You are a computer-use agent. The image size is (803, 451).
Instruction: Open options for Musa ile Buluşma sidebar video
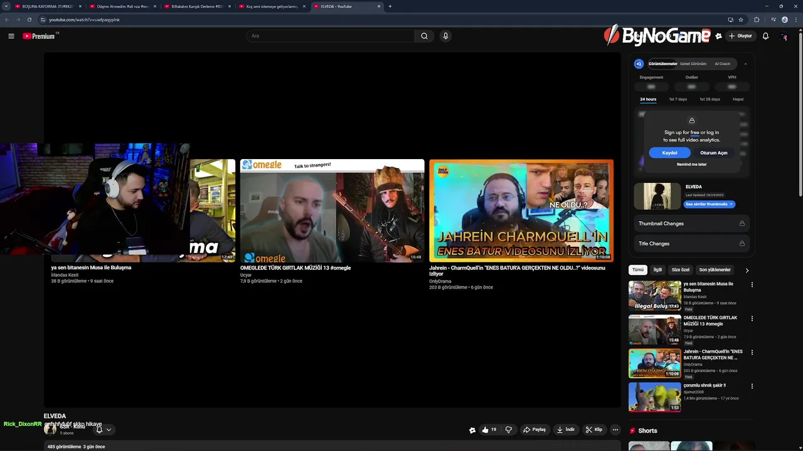click(752, 285)
